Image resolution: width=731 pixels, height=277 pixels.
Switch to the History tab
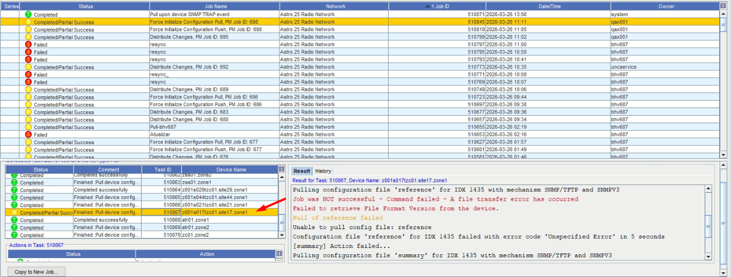point(323,171)
